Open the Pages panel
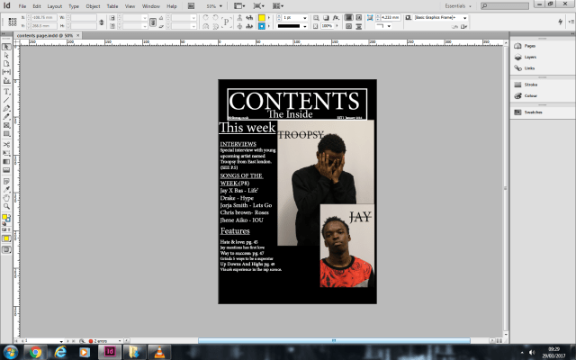 [529, 46]
